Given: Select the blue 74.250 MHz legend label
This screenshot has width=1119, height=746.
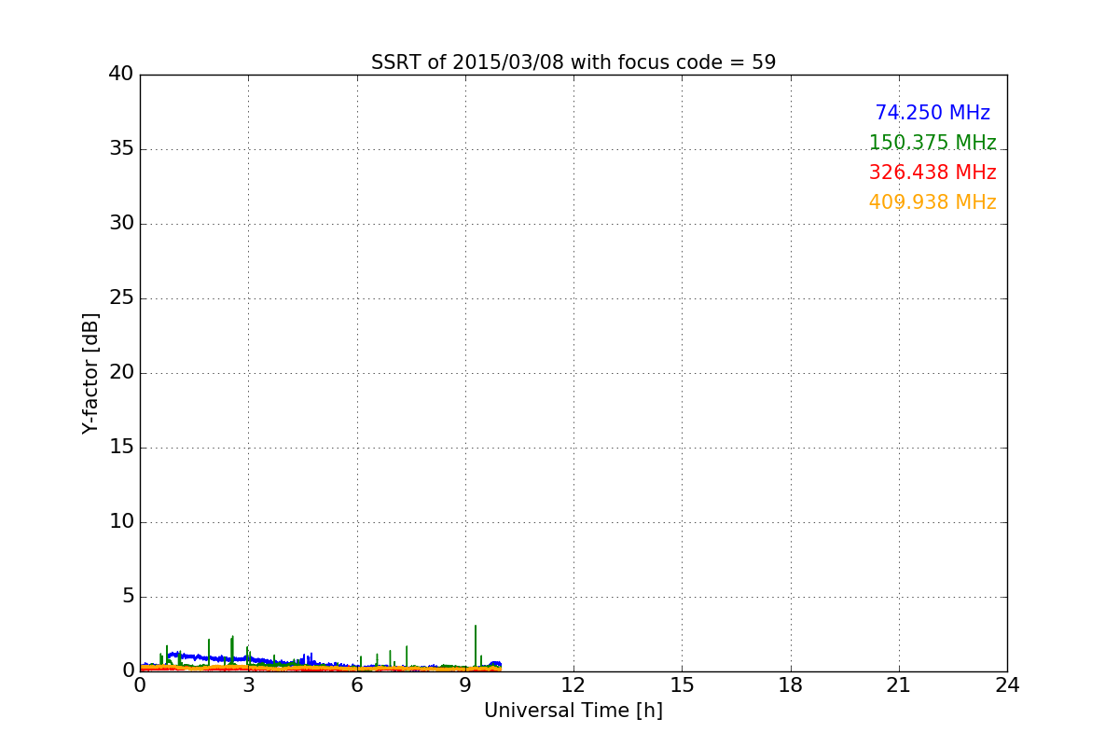Looking at the screenshot, I should tap(932, 113).
